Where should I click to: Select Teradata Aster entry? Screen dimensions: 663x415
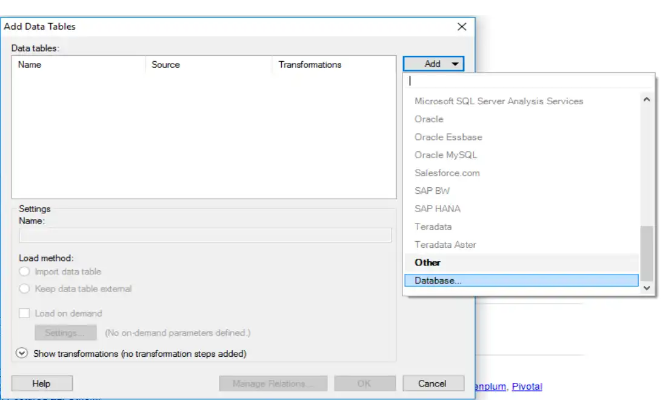pos(445,245)
